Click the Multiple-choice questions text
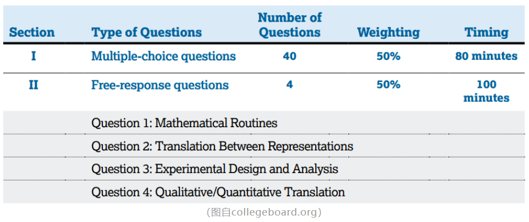 pyautogui.click(x=163, y=56)
